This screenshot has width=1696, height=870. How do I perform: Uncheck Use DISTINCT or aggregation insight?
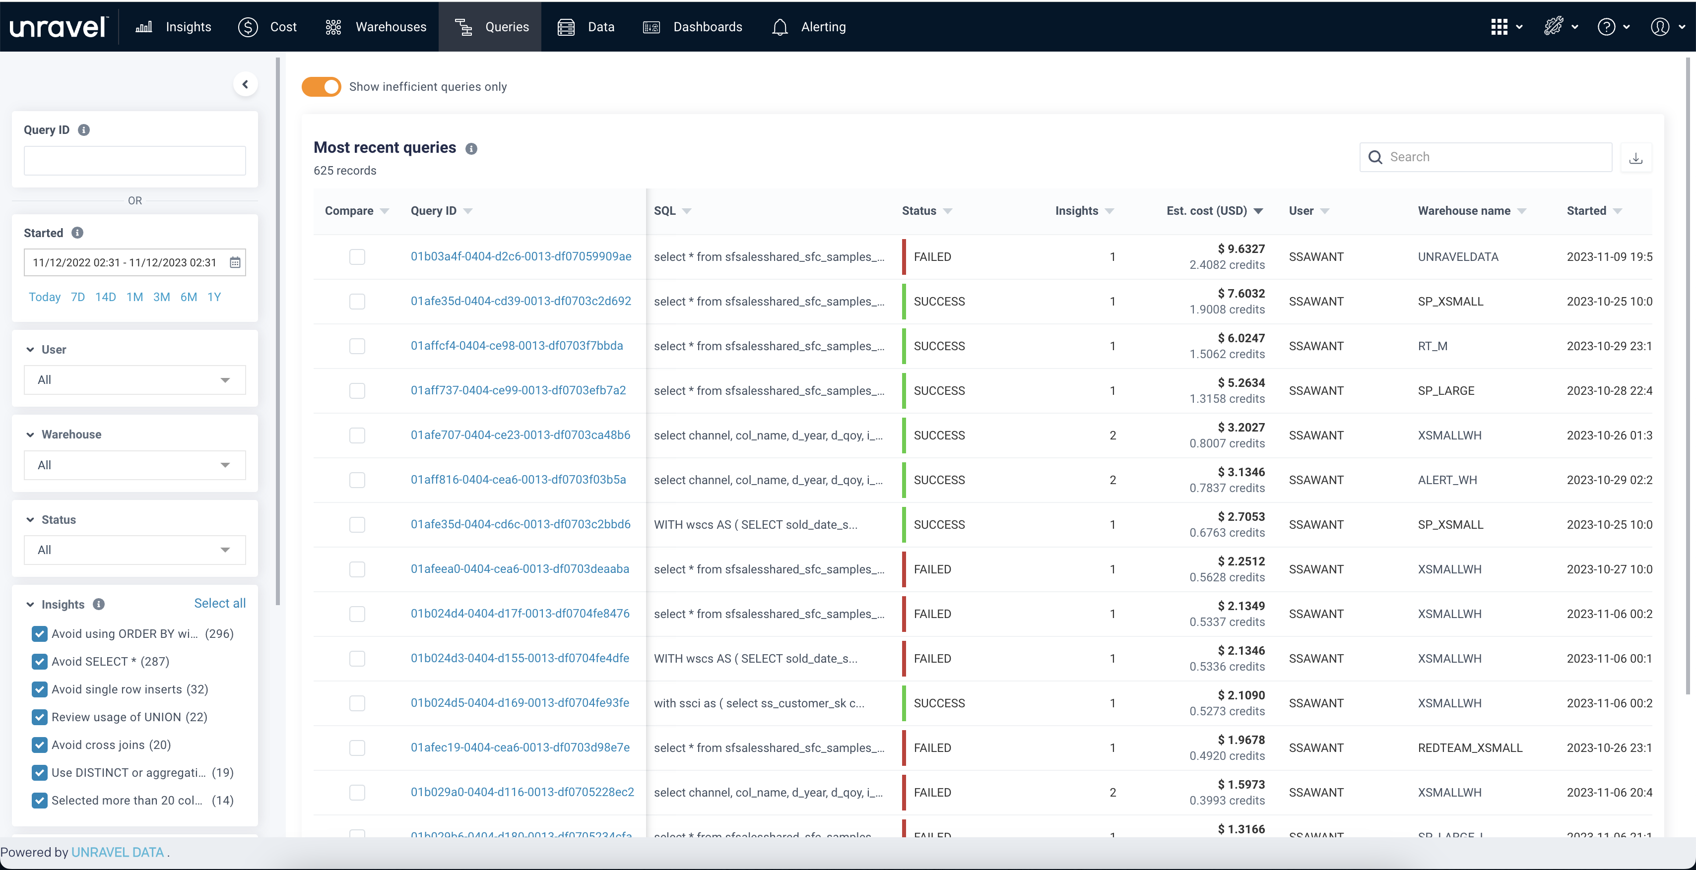tap(40, 773)
